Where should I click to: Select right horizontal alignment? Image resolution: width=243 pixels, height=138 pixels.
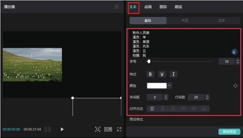pyautogui.click(x=173, y=109)
